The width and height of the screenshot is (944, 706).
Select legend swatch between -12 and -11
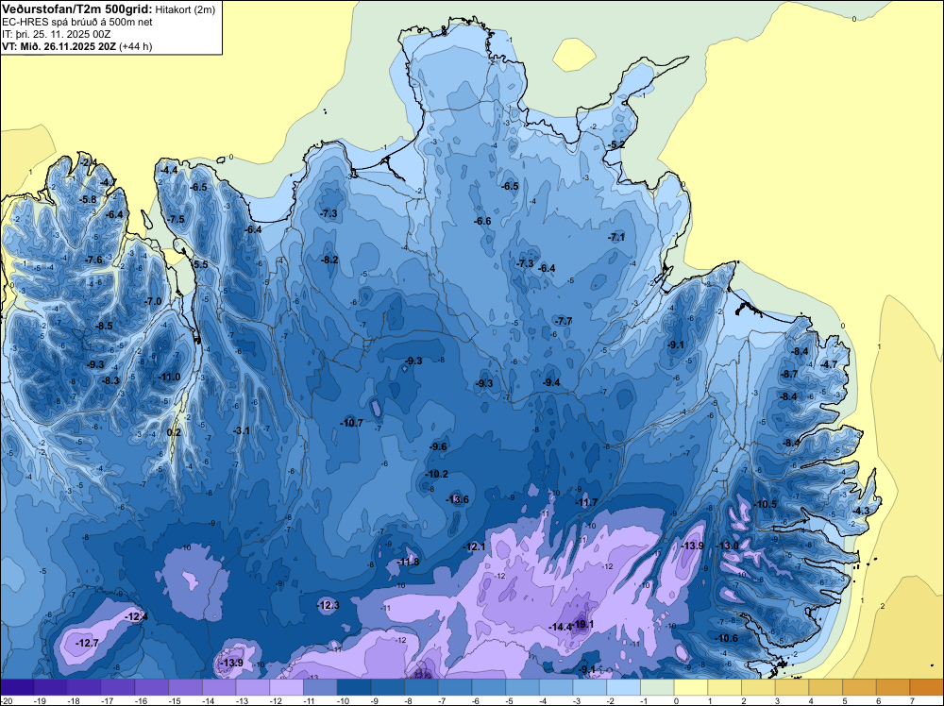coord(287,687)
